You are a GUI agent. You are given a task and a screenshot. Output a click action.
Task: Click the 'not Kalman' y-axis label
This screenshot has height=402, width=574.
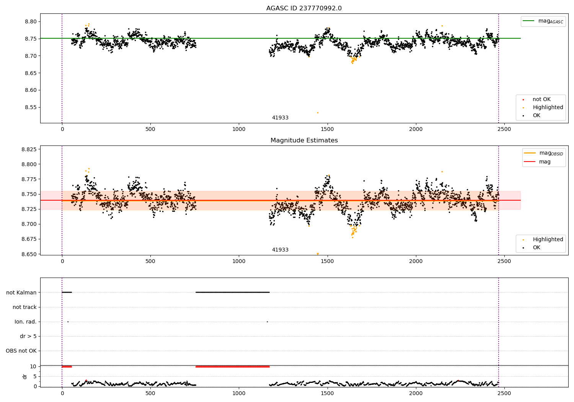(x=21, y=293)
